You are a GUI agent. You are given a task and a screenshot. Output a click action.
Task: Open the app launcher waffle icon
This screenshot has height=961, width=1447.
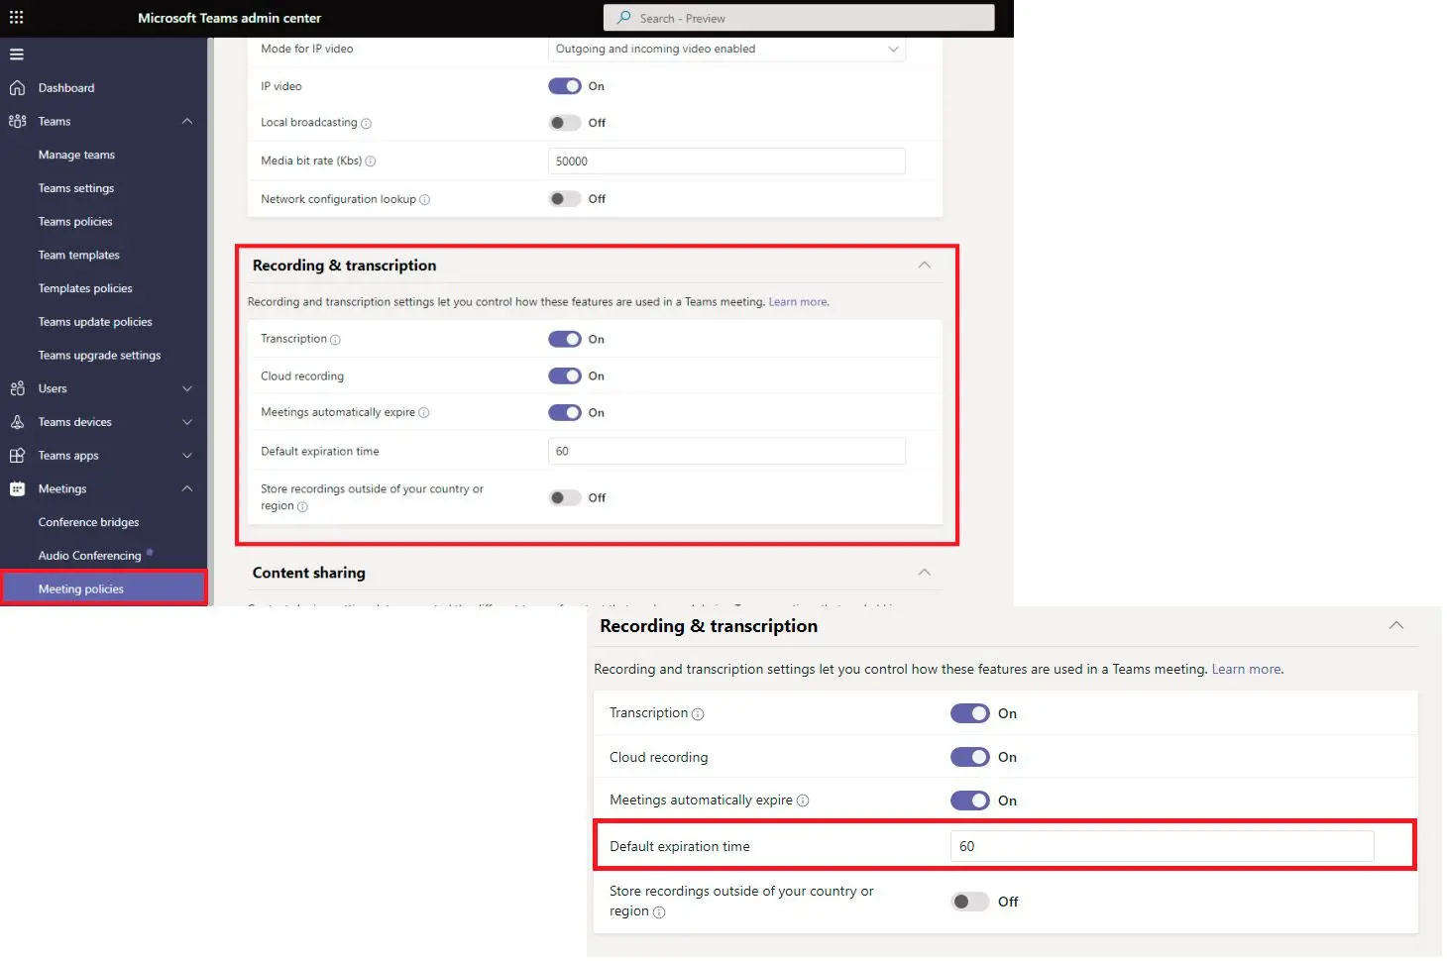[x=16, y=18]
